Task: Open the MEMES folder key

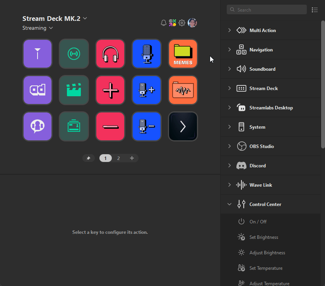Action: (x=183, y=54)
